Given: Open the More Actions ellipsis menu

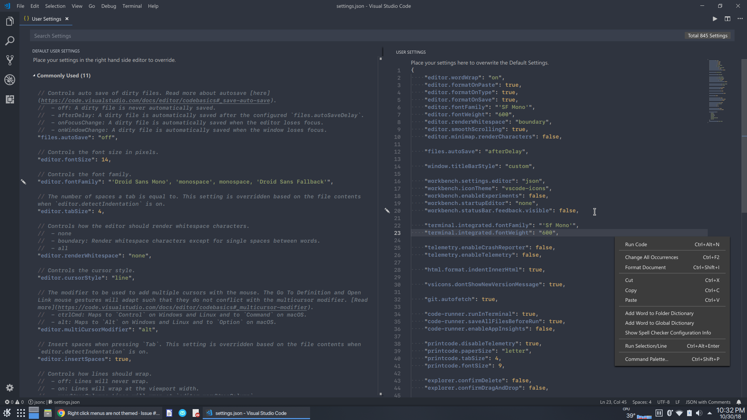Looking at the screenshot, I should [740, 18].
